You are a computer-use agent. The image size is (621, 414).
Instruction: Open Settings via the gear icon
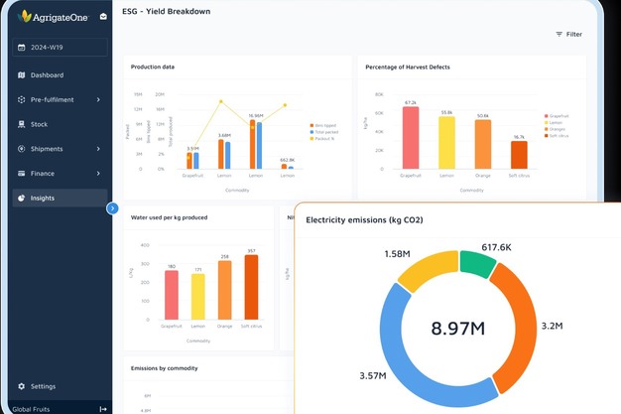pos(21,386)
